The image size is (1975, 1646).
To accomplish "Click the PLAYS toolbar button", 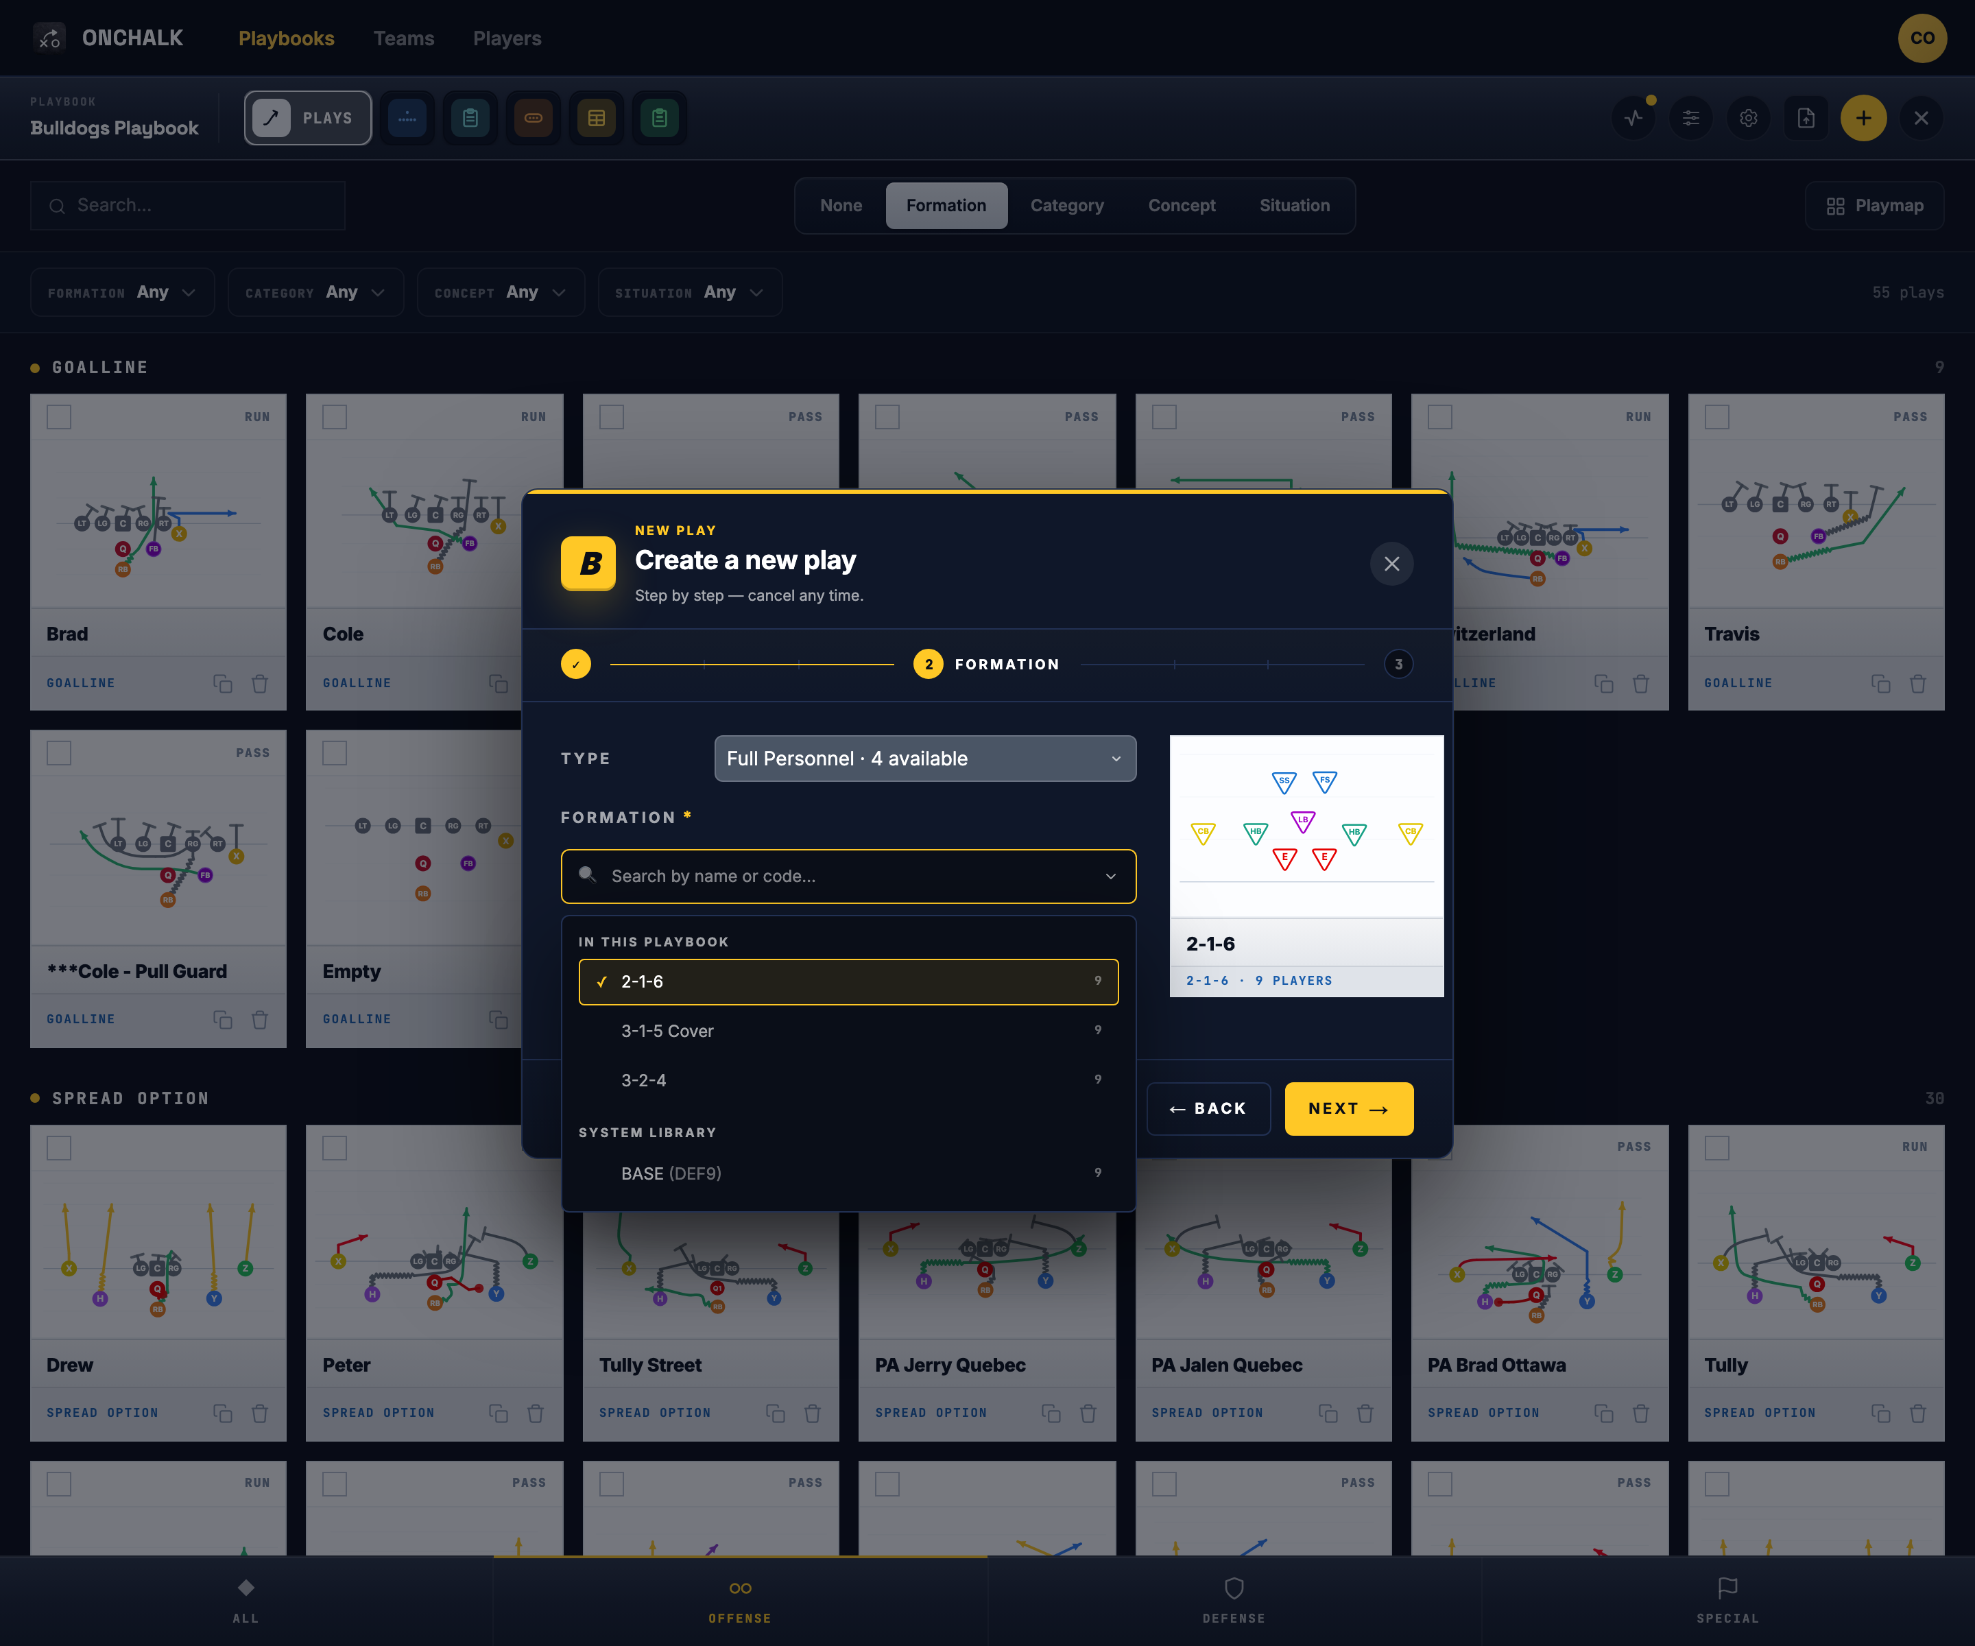I will [307, 119].
